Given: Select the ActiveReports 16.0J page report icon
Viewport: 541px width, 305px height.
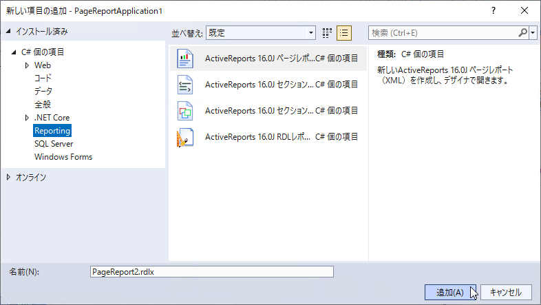Looking at the screenshot, I should [185, 59].
